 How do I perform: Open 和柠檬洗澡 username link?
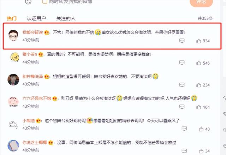click(33, 76)
